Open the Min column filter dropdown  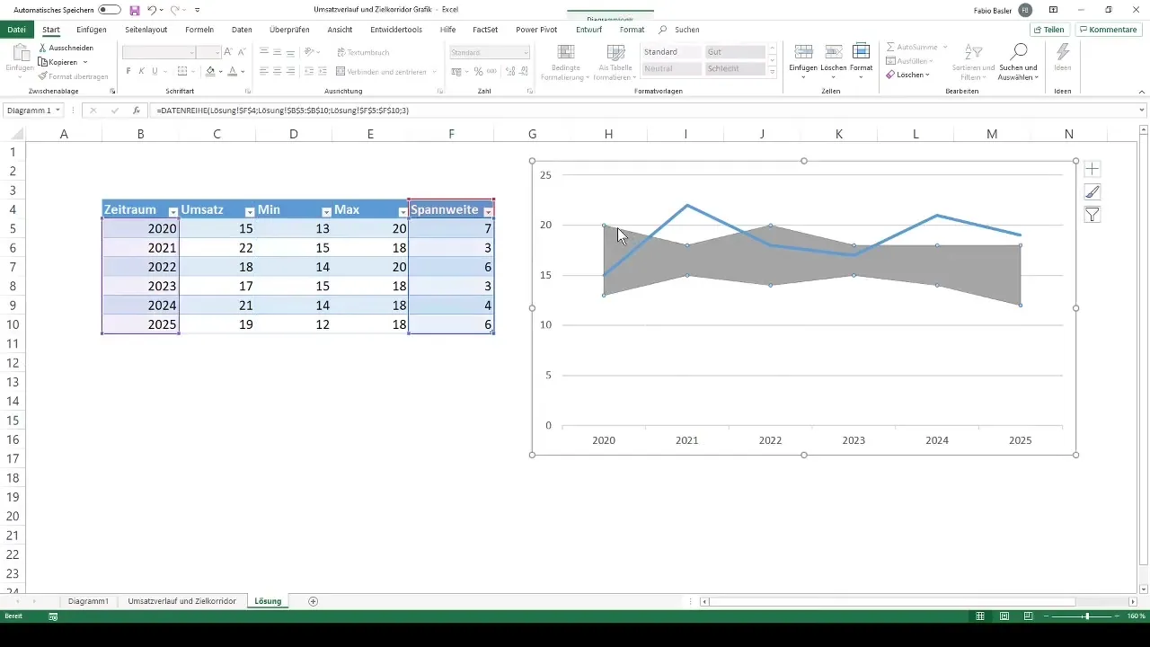tap(326, 211)
